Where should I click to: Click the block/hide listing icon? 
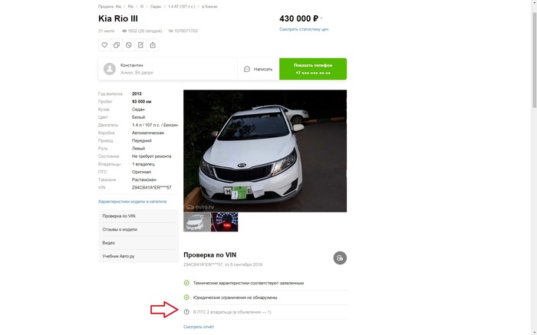click(129, 45)
